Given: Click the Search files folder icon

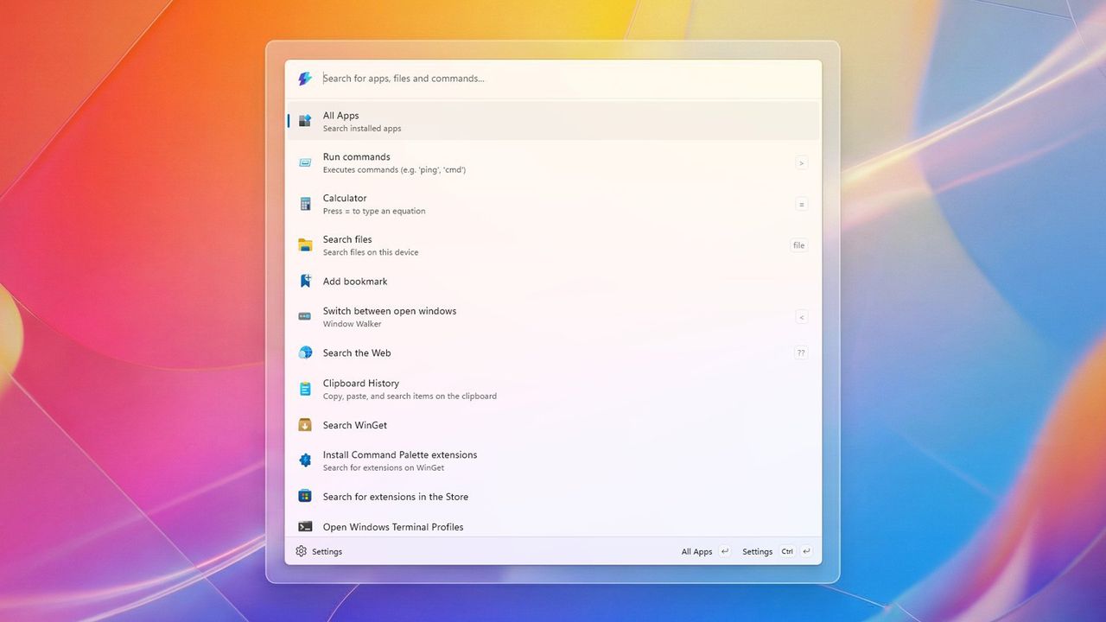Looking at the screenshot, I should (x=304, y=244).
